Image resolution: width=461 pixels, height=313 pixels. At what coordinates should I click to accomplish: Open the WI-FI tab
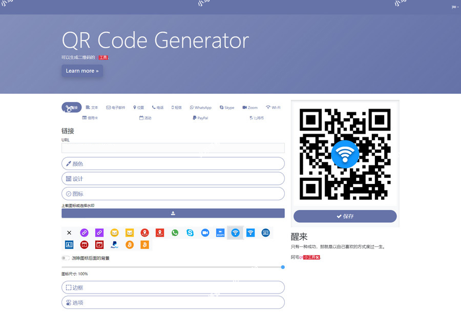coord(273,108)
